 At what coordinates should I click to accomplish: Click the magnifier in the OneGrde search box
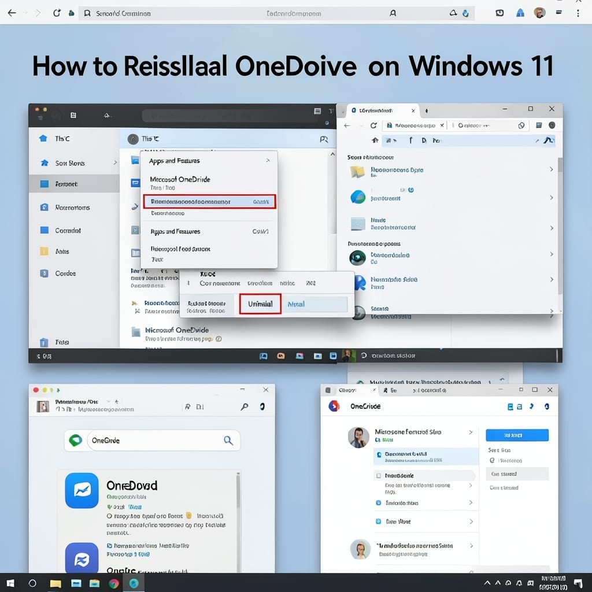coord(228,440)
